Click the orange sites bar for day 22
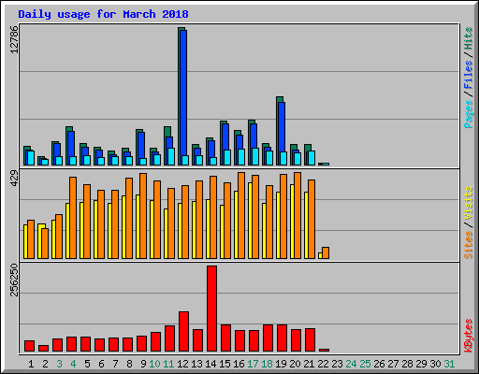This screenshot has width=479, height=374. (x=326, y=252)
